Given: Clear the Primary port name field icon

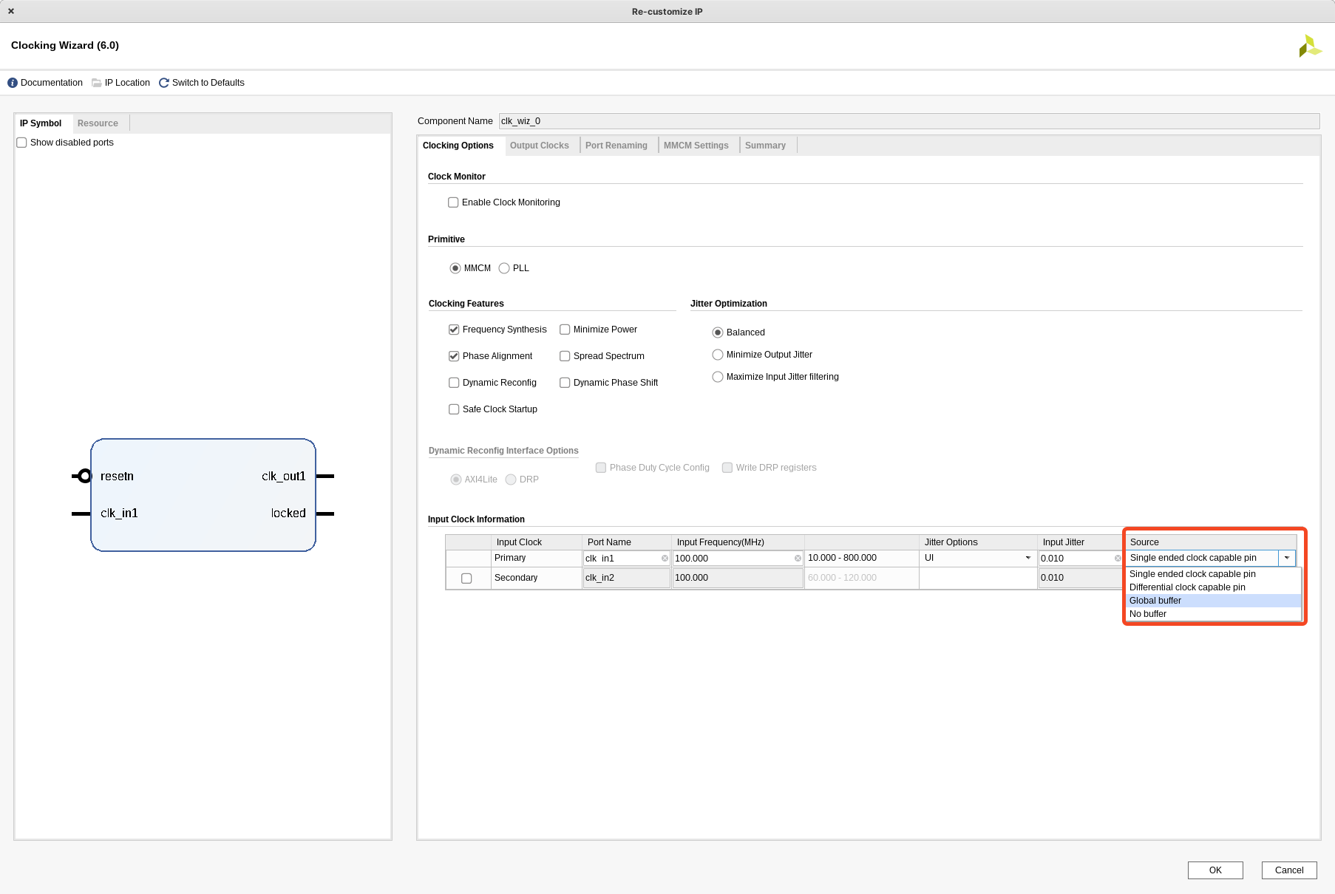Looking at the screenshot, I should coord(665,559).
